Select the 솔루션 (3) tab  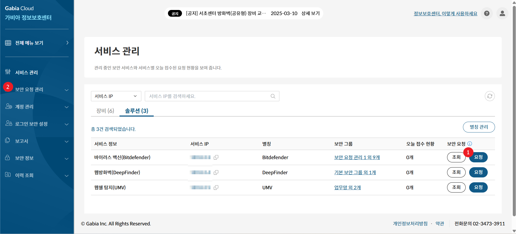coord(136,111)
